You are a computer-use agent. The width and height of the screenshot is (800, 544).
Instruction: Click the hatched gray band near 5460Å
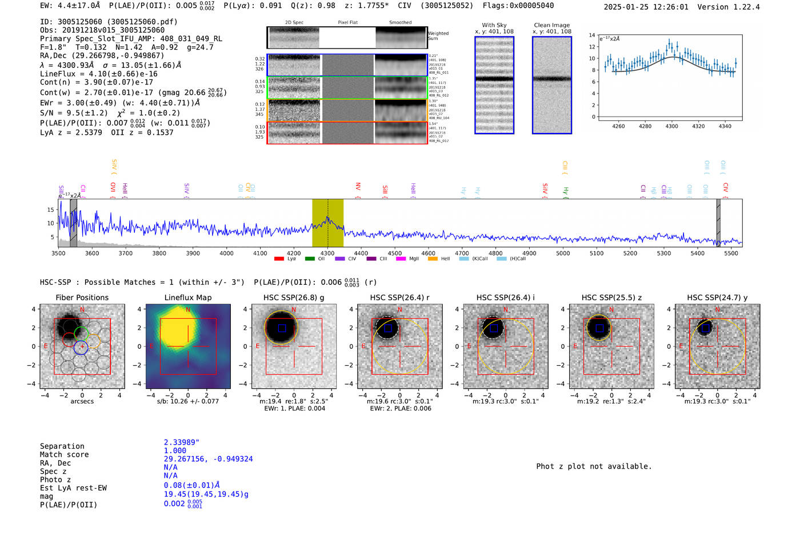pos(718,223)
